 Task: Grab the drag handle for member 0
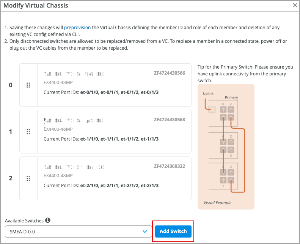[x=28, y=85]
